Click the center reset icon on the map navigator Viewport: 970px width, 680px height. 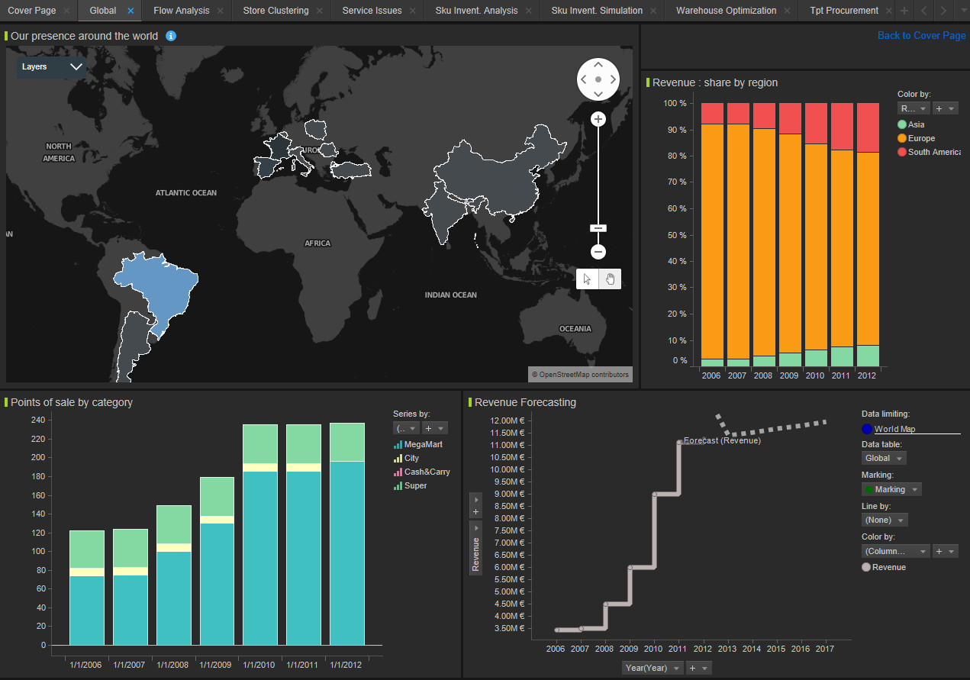[x=598, y=79]
